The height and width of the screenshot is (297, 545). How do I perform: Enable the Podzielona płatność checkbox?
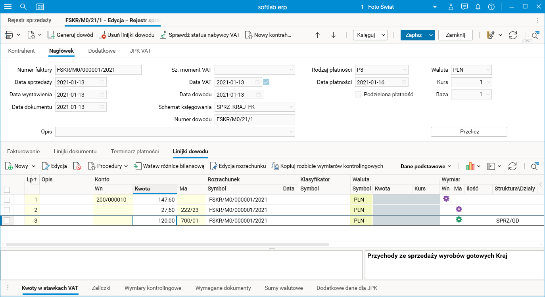pos(358,95)
